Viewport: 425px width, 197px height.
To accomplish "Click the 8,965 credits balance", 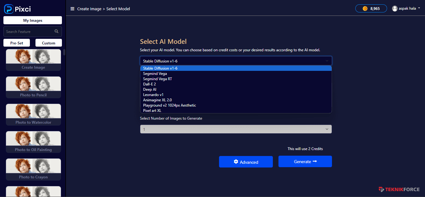I will coord(371,8).
